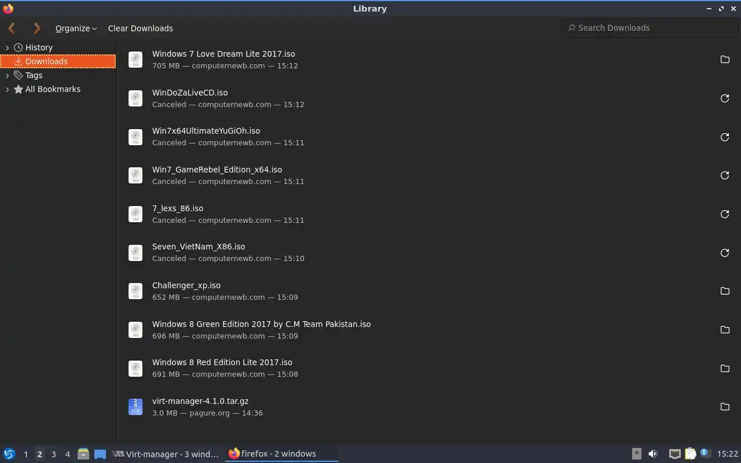Open folder for Windows 8 Green Edition iso
Screen dimensions: 741x463
(x=724, y=330)
